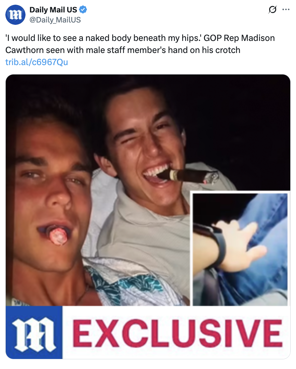
Task: Click the words 'GOP Rep Madison'
Action: 239,38
